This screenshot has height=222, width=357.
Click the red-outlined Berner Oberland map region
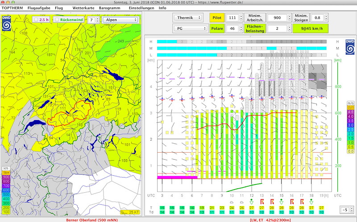[x=70, y=115]
